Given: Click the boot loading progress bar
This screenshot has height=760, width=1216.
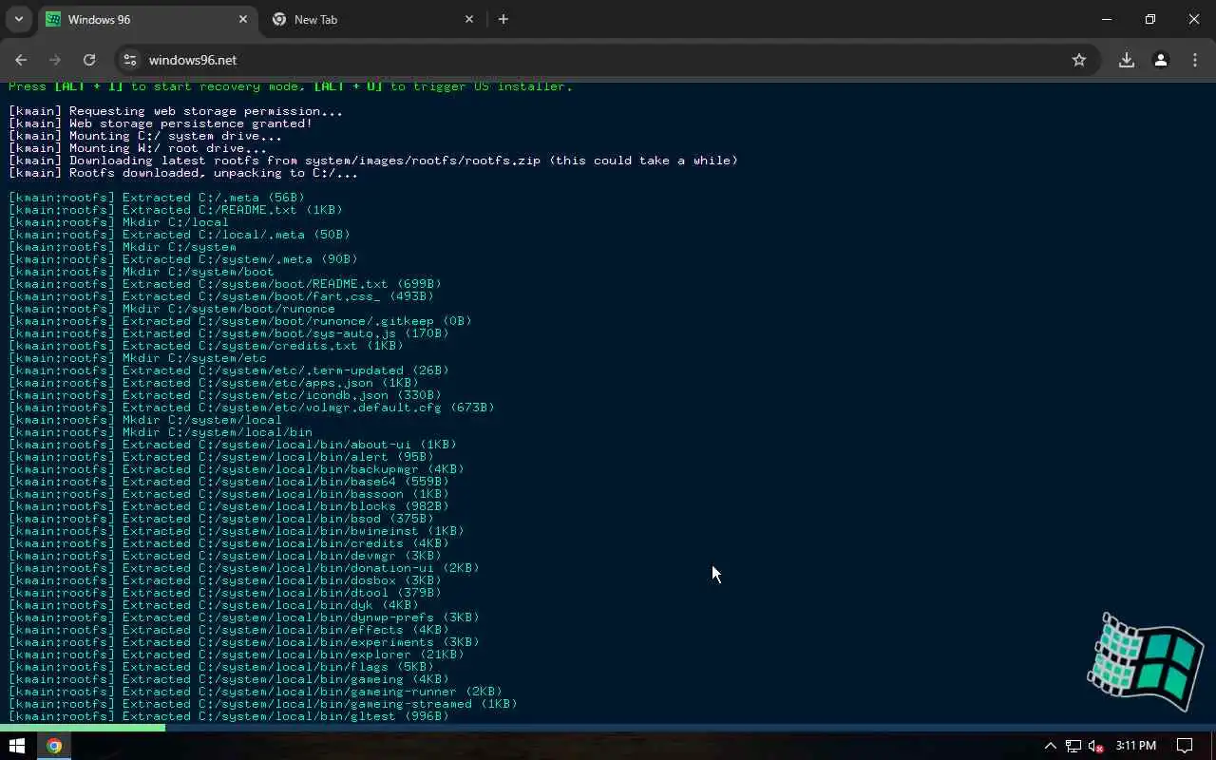Looking at the screenshot, I should [x=608, y=728].
